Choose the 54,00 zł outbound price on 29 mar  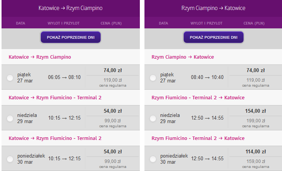(x=113, y=111)
